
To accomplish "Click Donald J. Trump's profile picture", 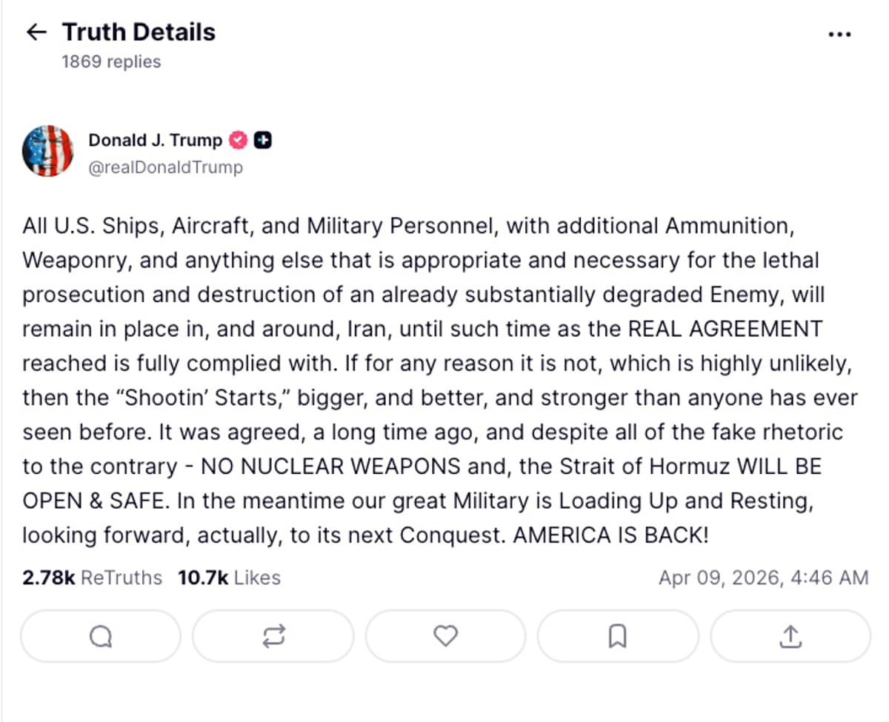I will tap(48, 150).
